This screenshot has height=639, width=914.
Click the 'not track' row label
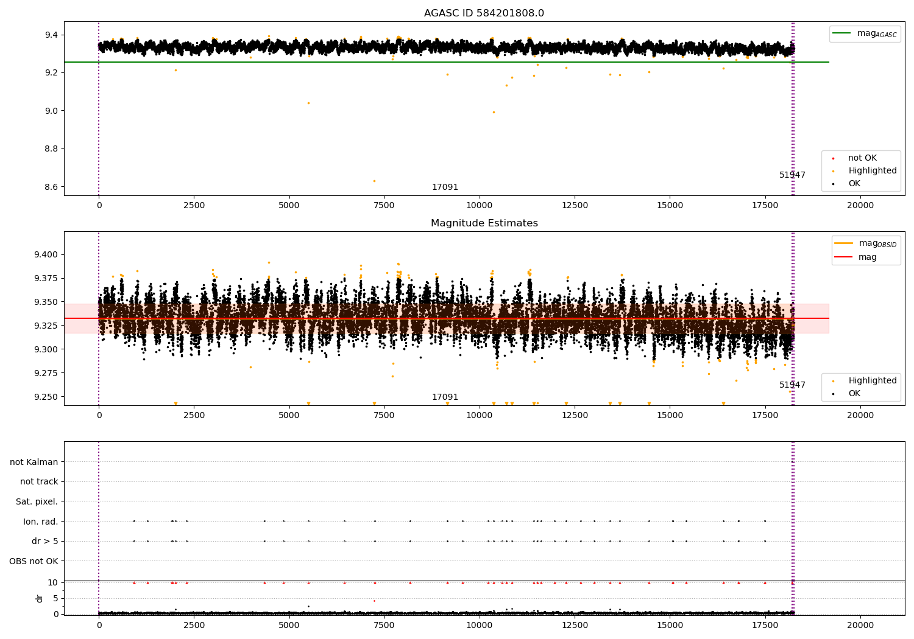coord(39,482)
